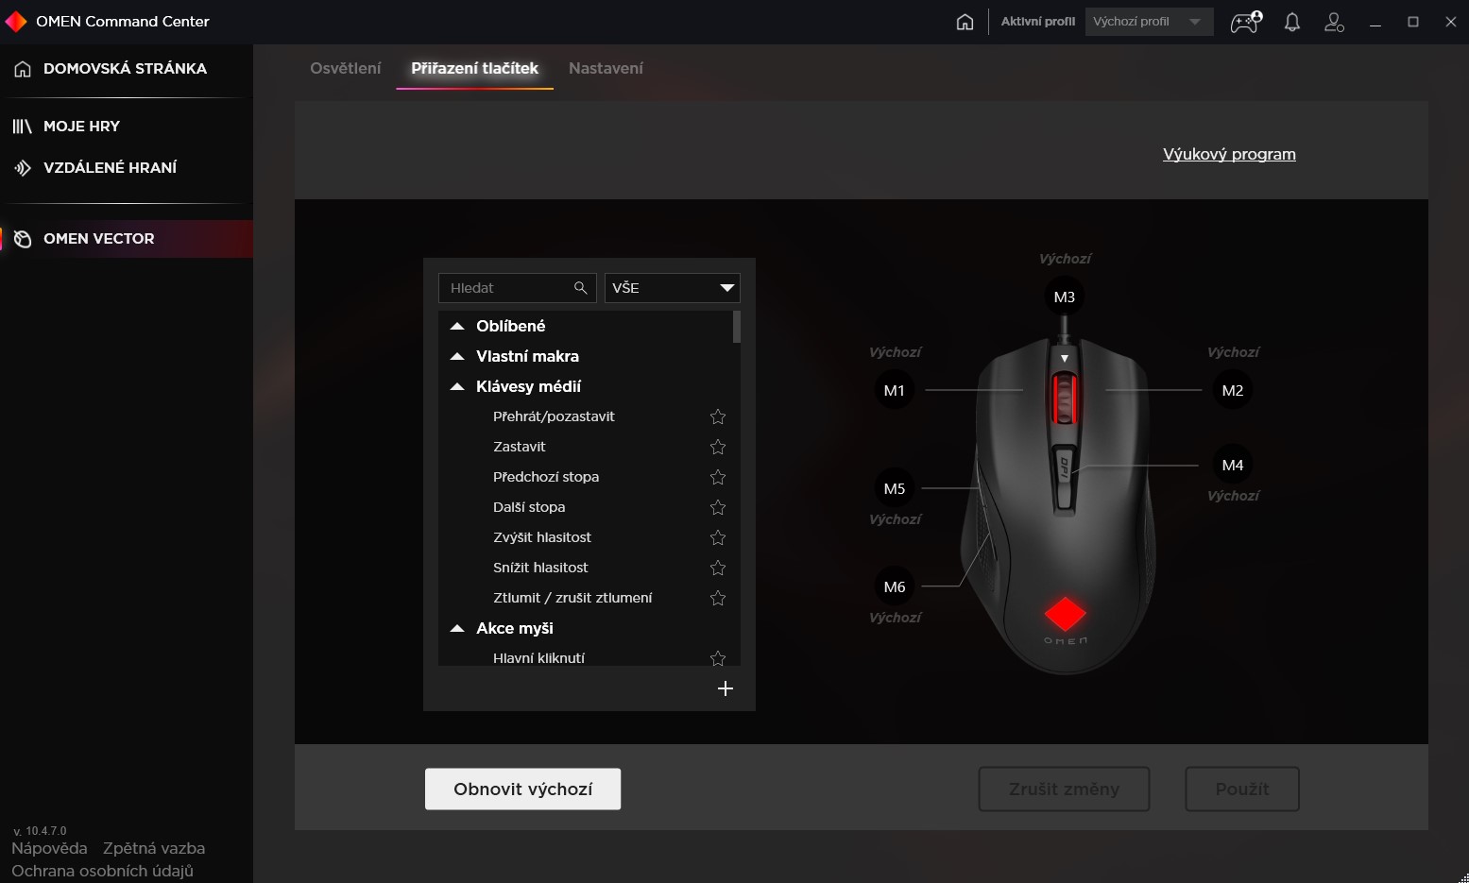Select the M4 mouse button
Viewport: 1469px width, 883px height.
[1232, 465]
